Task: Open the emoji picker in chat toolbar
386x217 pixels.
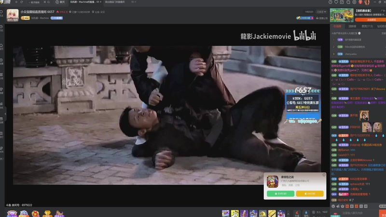Action: (x=333, y=206)
